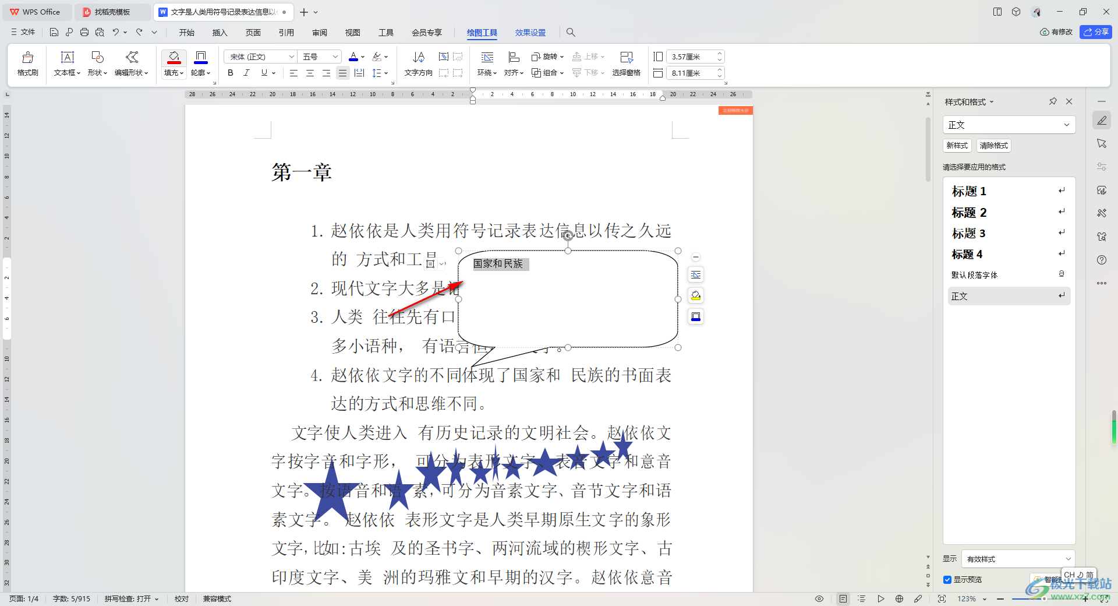Apply the shape Outline (轮廓) color
The width and height of the screenshot is (1118, 606).
pyautogui.click(x=200, y=57)
